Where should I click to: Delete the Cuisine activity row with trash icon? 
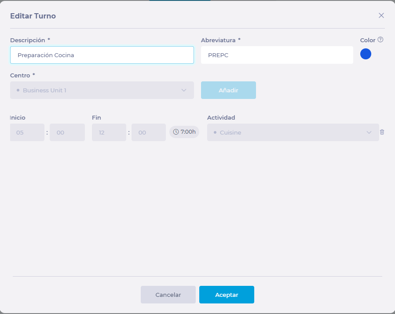pyautogui.click(x=382, y=132)
